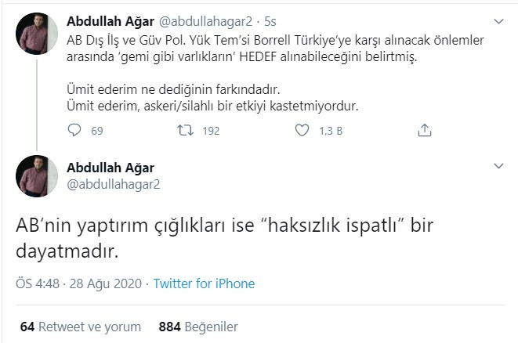The height and width of the screenshot is (343, 518).
Task: Click the share upload icon
Action: pos(425,131)
